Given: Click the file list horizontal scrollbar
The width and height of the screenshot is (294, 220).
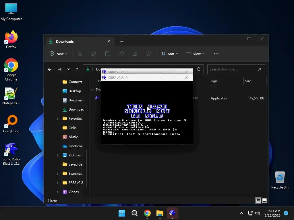Looking at the screenshot, I should pyautogui.click(x=179, y=195).
